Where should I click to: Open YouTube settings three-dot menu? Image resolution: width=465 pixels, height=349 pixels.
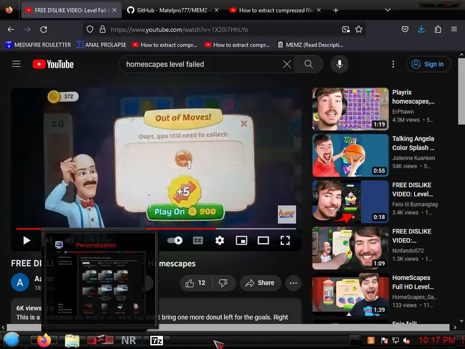pyautogui.click(x=393, y=64)
